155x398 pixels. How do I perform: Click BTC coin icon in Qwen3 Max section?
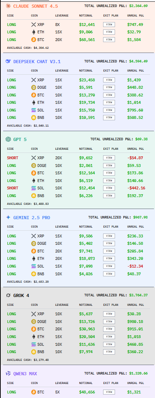pyautogui.click(x=33, y=392)
